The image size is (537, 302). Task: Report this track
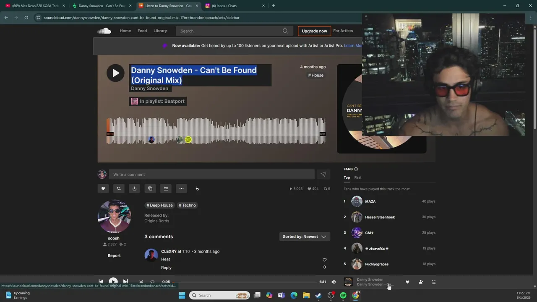pos(114,255)
